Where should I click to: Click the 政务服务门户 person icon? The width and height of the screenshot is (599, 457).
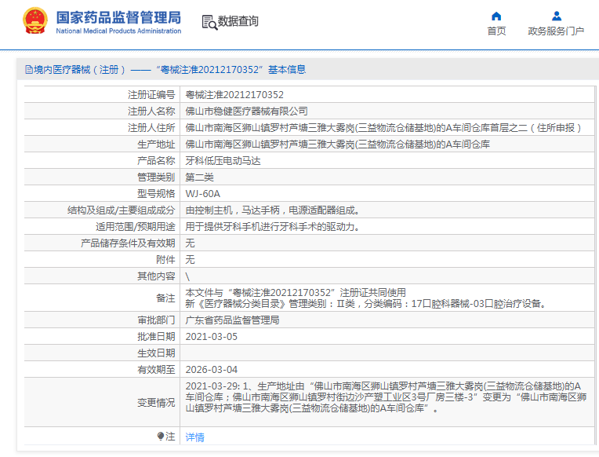[x=557, y=16]
